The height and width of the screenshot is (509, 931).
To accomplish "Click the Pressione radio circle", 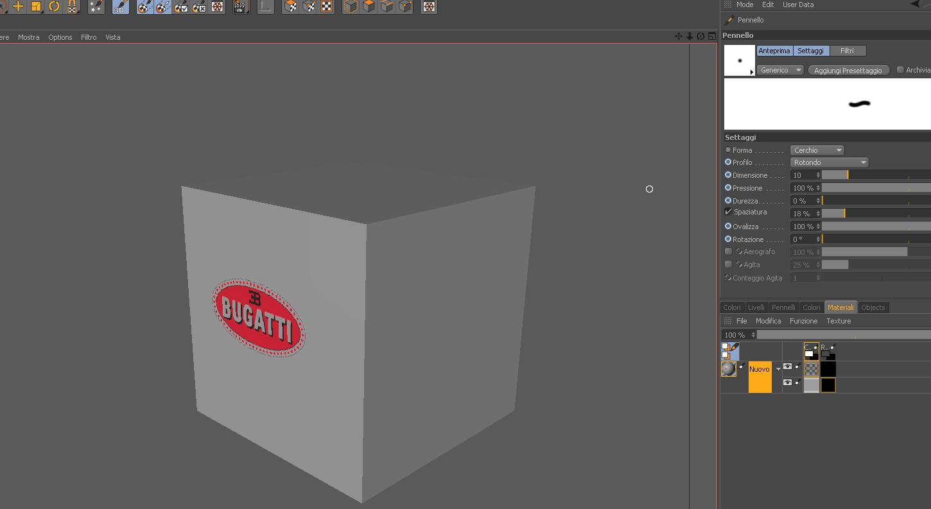I will 728,188.
